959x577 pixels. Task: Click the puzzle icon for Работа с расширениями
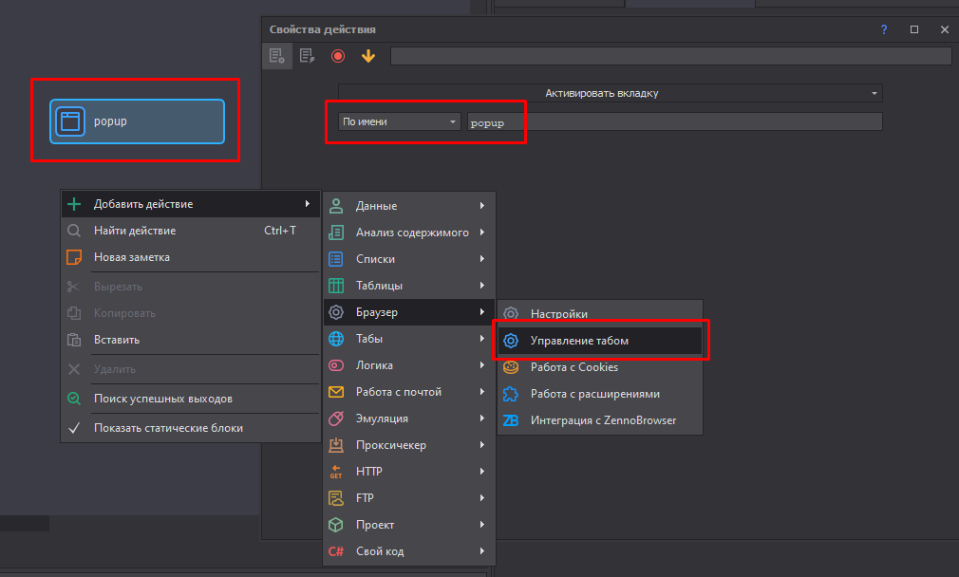(x=511, y=394)
